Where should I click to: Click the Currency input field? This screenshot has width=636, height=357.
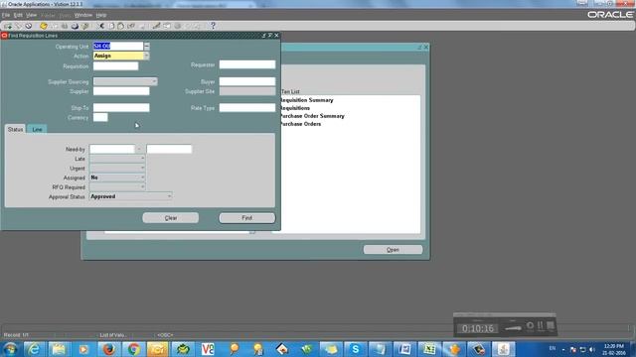tap(100, 117)
